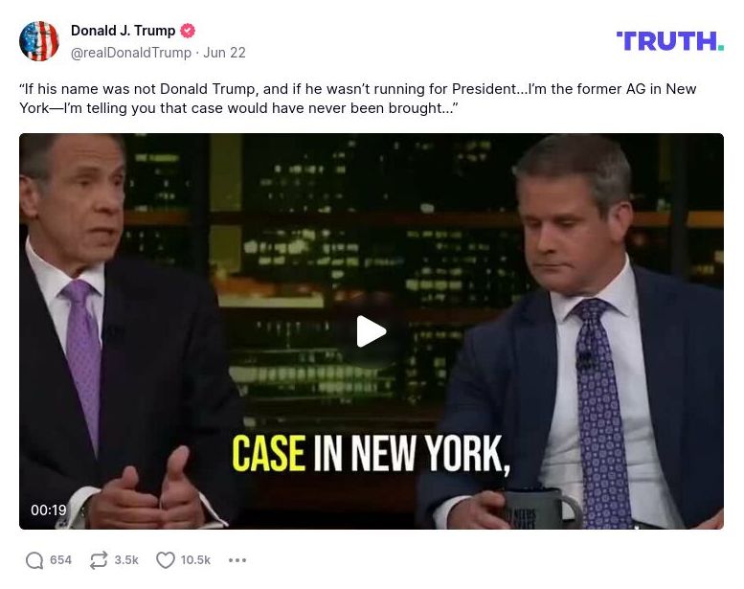This screenshot has height=589, width=744.
Task: Open the 3.5k ReTruth count
Action: pos(126,560)
